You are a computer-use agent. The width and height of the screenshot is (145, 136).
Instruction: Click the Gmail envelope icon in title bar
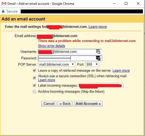coord(4,4)
